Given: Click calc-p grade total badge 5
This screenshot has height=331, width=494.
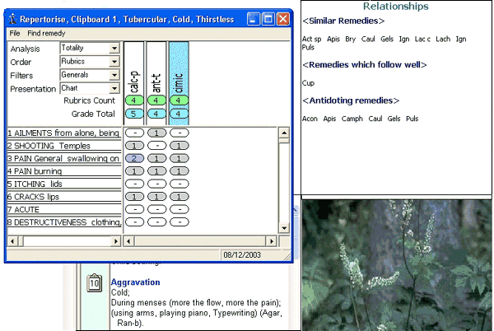Looking at the screenshot, I should (x=134, y=114).
